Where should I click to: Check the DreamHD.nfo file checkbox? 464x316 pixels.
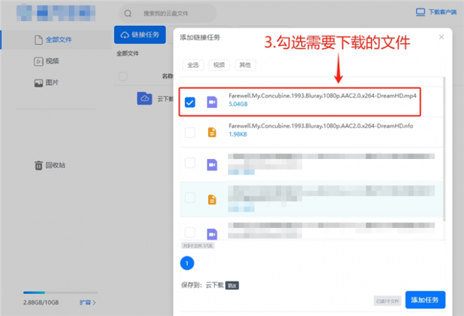190,132
